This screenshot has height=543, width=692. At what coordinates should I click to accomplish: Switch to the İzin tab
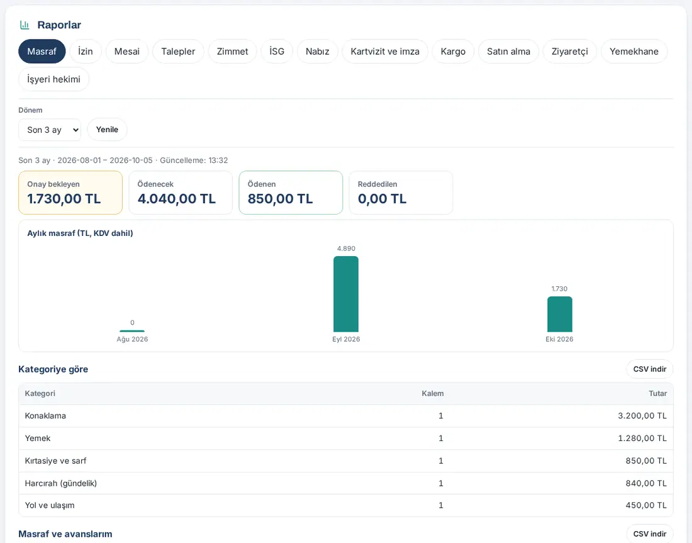[86, 51]
